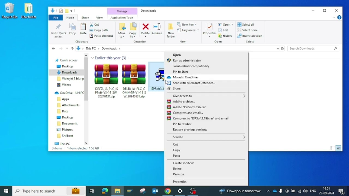Expand the Give access to submenu
The image size is (349, 196).
coord(206,96)
